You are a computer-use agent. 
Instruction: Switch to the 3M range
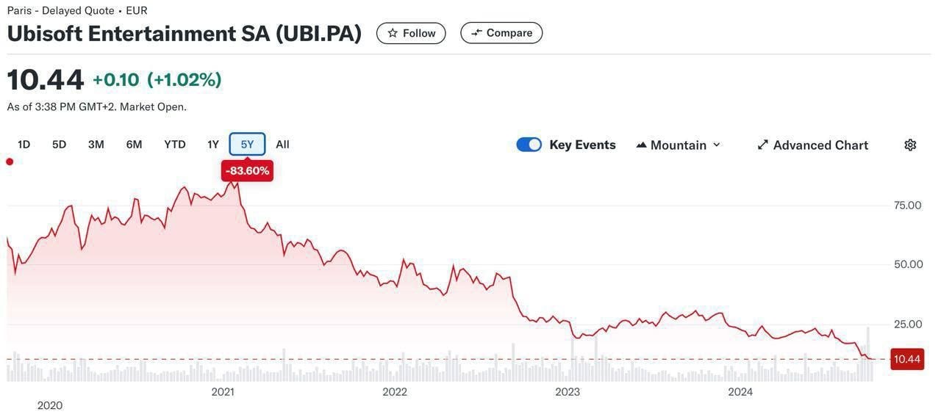click(96, 145)
